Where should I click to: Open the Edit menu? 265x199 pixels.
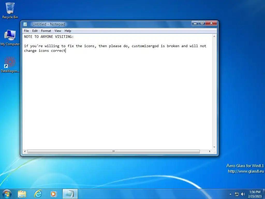(35, 31)
